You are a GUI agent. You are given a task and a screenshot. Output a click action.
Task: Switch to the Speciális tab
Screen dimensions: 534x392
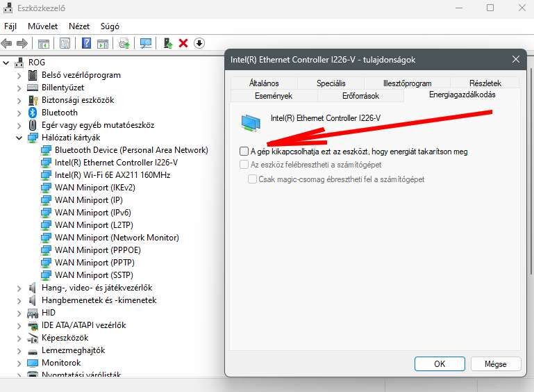pos(331,83)
